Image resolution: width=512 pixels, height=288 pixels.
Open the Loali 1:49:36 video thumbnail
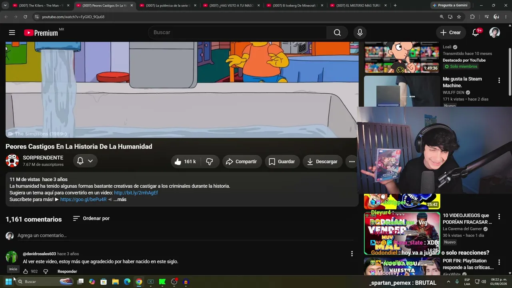(x=402, y=57)
